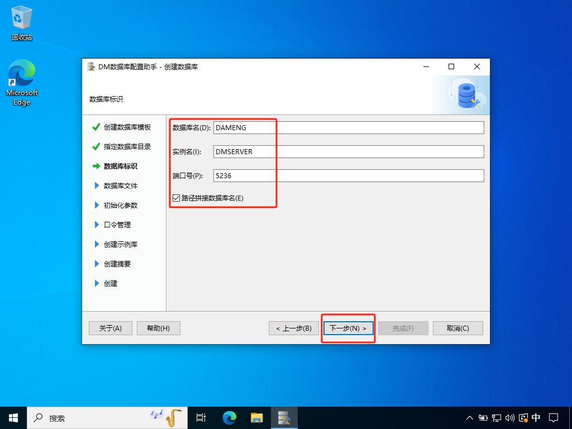Select the 创建摘要 step
The height and width of the screenshot is (429, 572).
pos(117,264)
